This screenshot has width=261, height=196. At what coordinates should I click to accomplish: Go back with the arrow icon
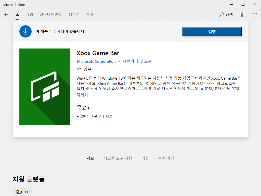tap(6, 15)
